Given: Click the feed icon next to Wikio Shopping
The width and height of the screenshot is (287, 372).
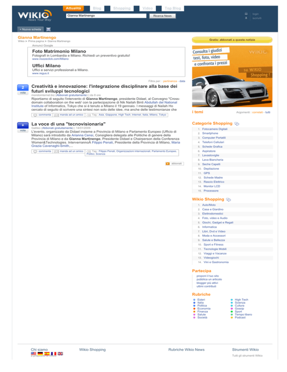Looking at the screenshot, I should pyautogui.click(x=228, y=200).
